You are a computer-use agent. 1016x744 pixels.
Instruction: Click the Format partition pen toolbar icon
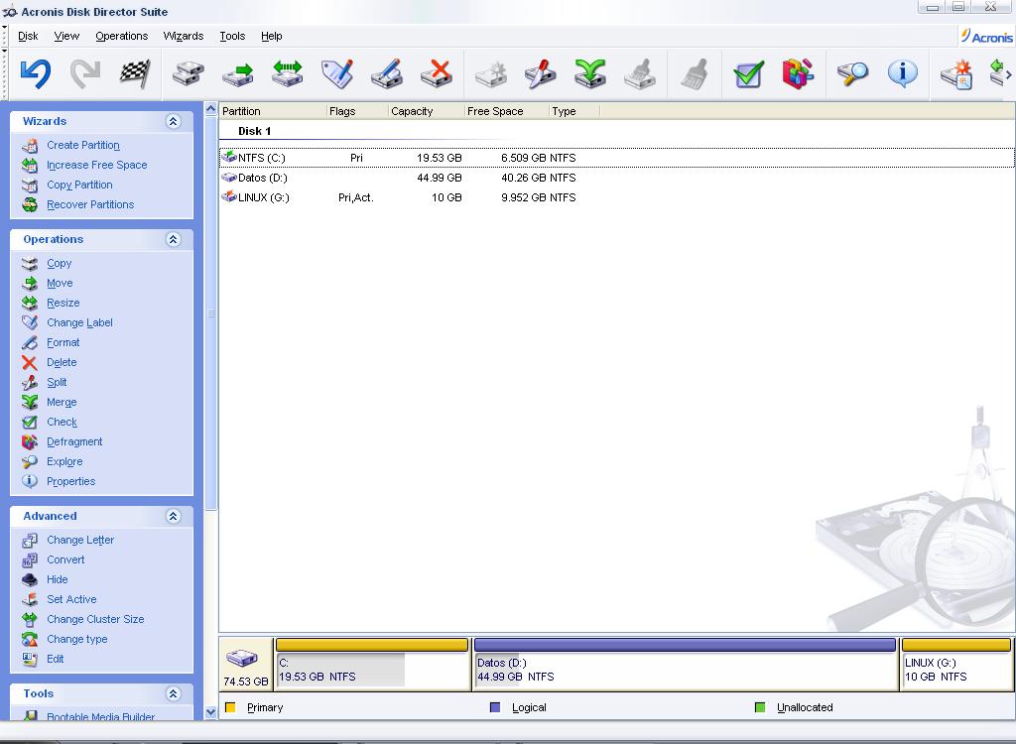click(387, 73)
